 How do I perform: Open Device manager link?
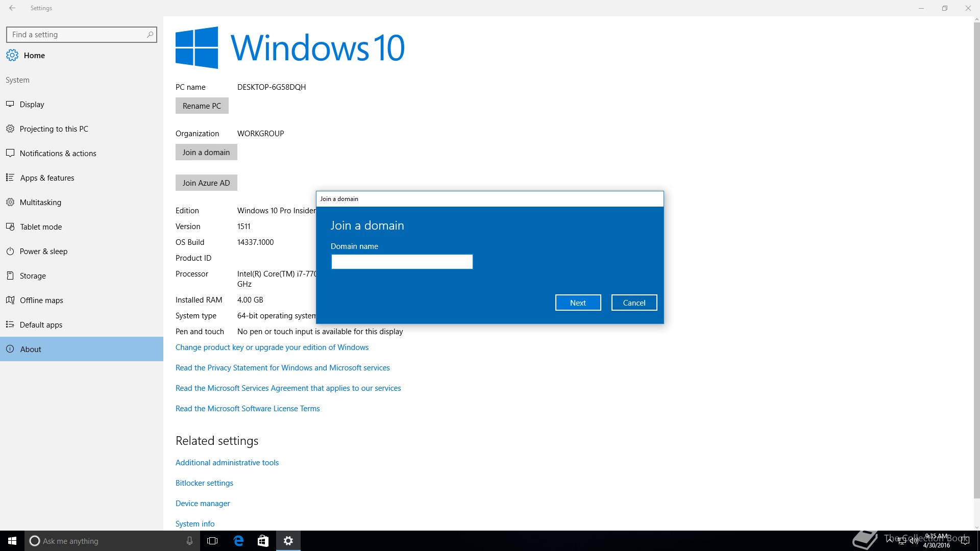[203, 503]
